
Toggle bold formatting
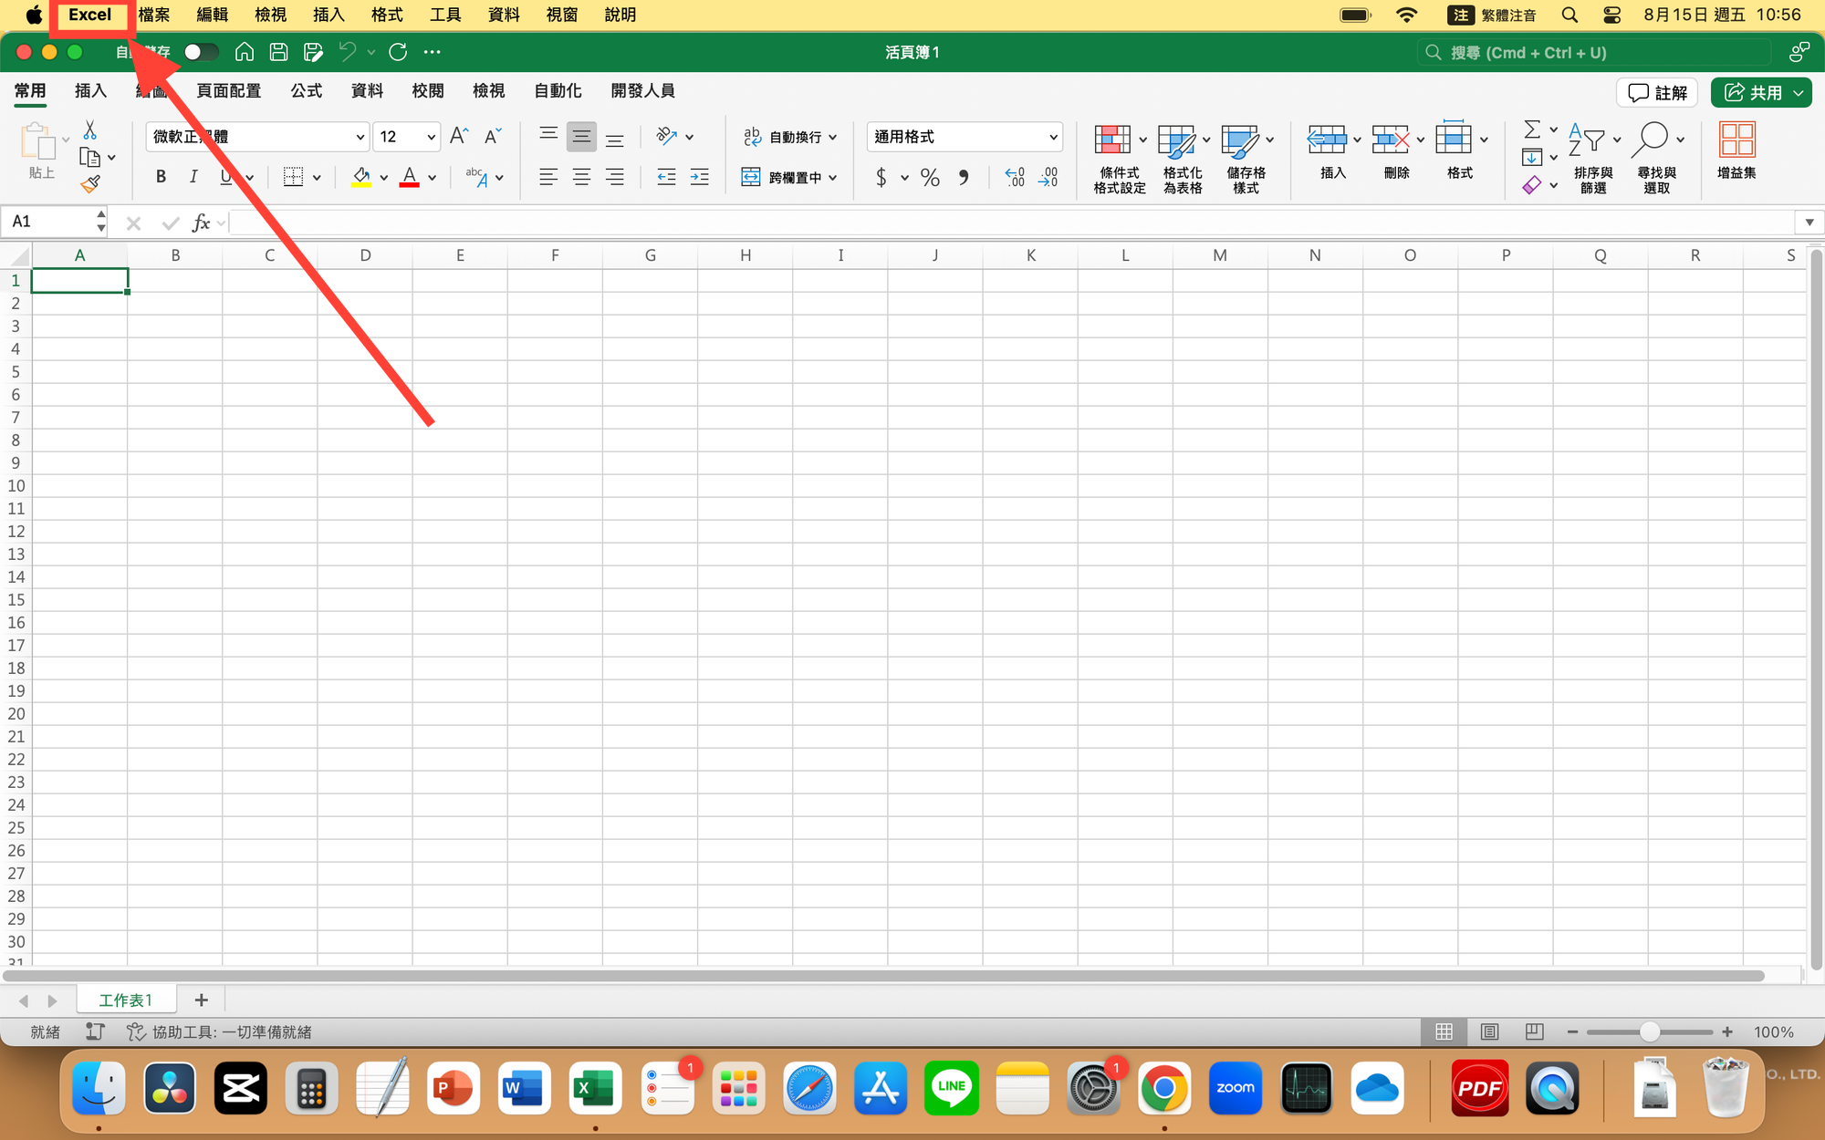coord(161,177)
